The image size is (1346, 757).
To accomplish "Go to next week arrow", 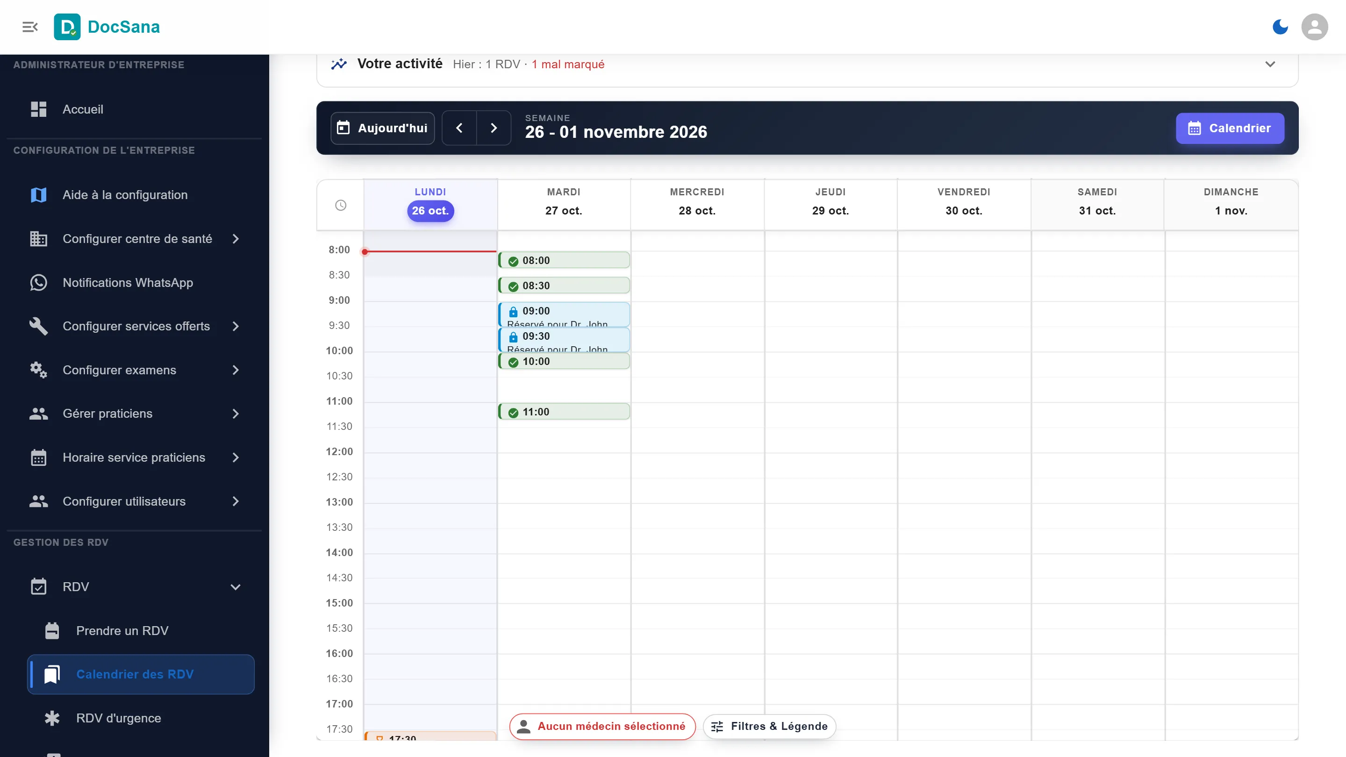I will click(493, 128).
